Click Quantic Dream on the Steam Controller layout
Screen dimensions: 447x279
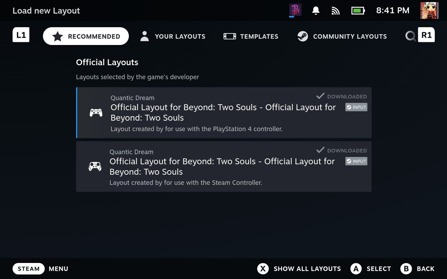[x=131, y=152]
